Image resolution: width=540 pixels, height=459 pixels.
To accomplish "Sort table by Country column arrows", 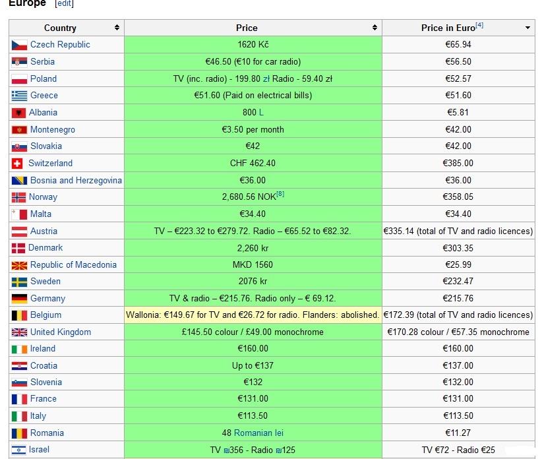I will pyautogui.click(x=117, y=28).
